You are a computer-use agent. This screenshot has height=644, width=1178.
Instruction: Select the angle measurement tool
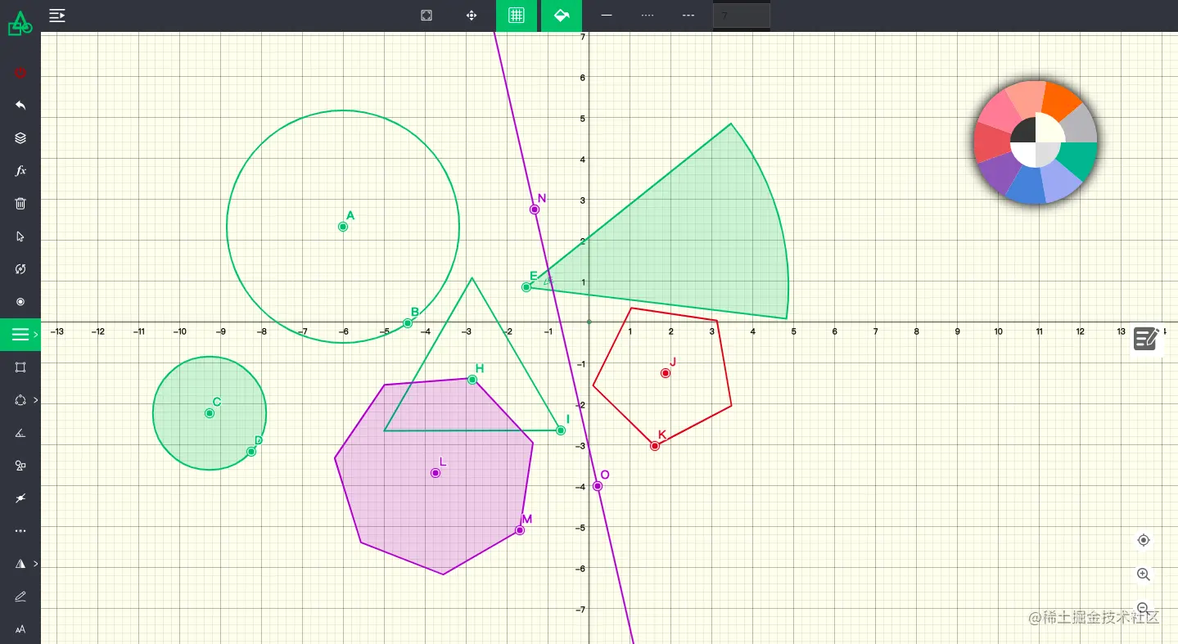point(20,433)
